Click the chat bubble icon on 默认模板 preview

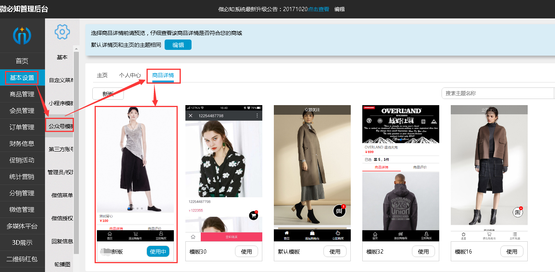[339, 211]
